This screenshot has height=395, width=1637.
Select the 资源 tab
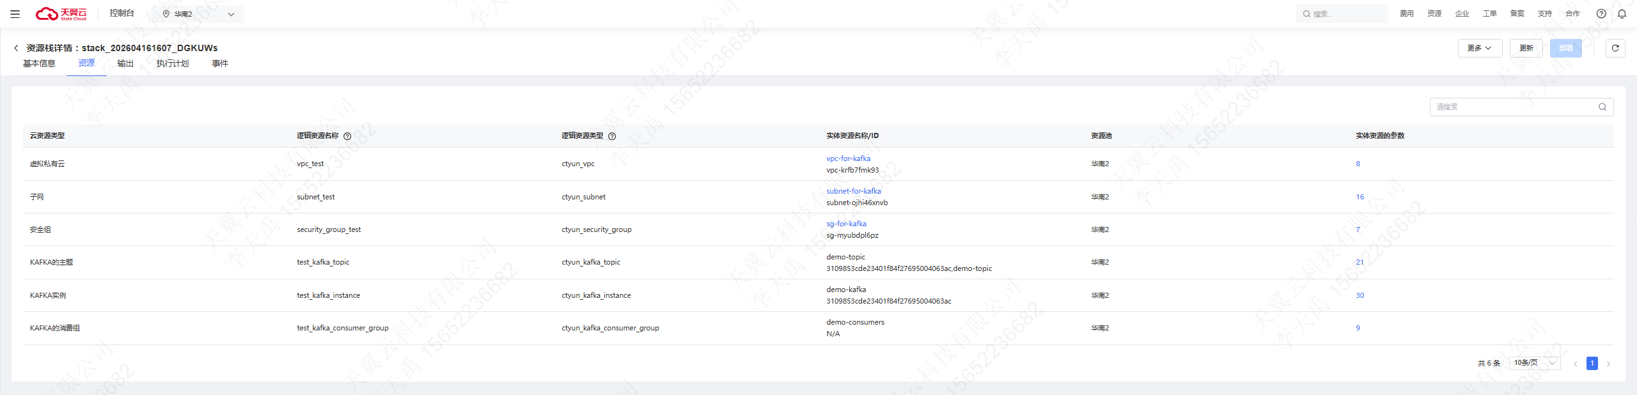click(x=86, y=63)
